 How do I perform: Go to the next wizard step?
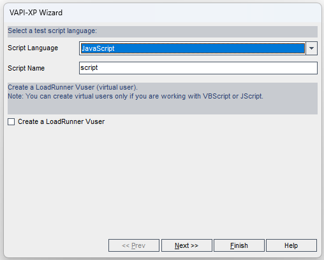[187, 245]
